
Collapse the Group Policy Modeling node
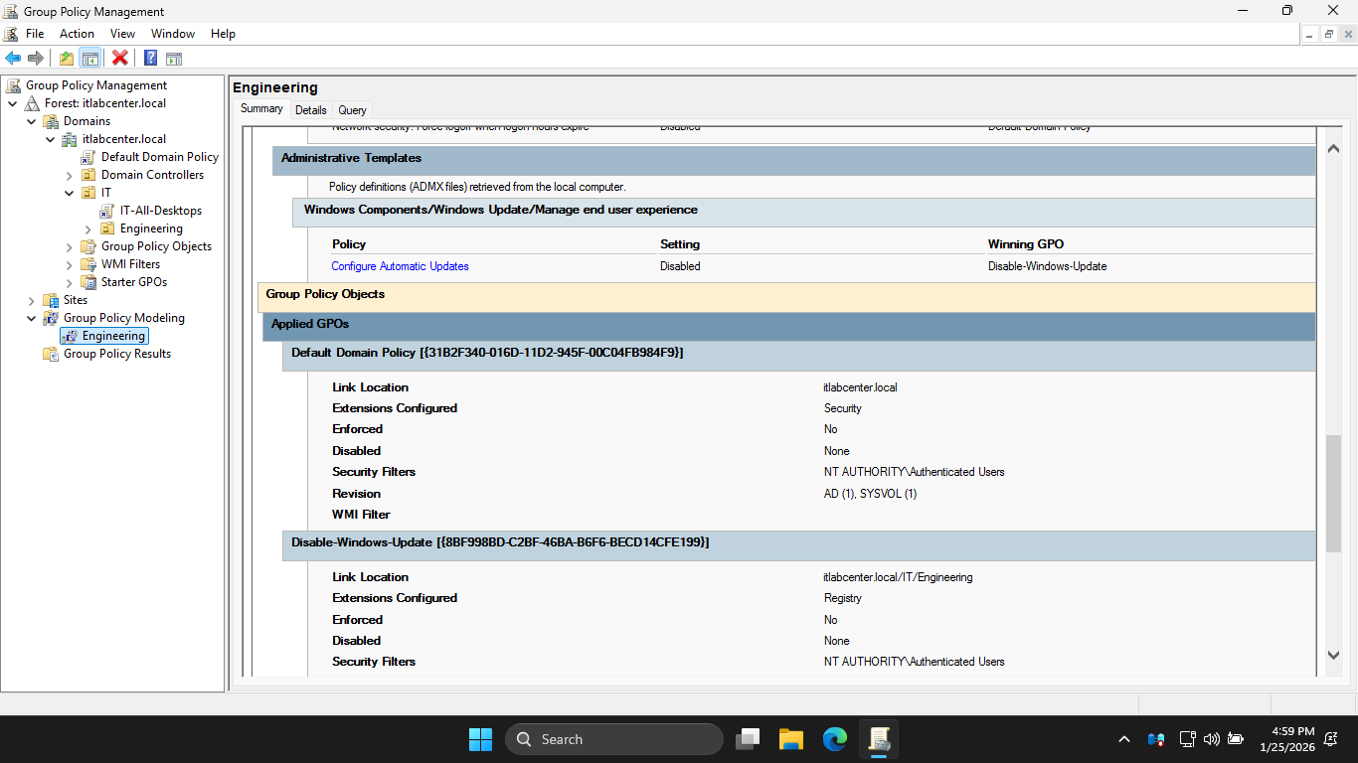pos(32,319)
